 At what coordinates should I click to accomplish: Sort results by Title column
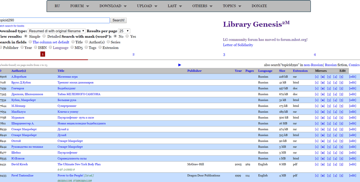click(61, 71)
